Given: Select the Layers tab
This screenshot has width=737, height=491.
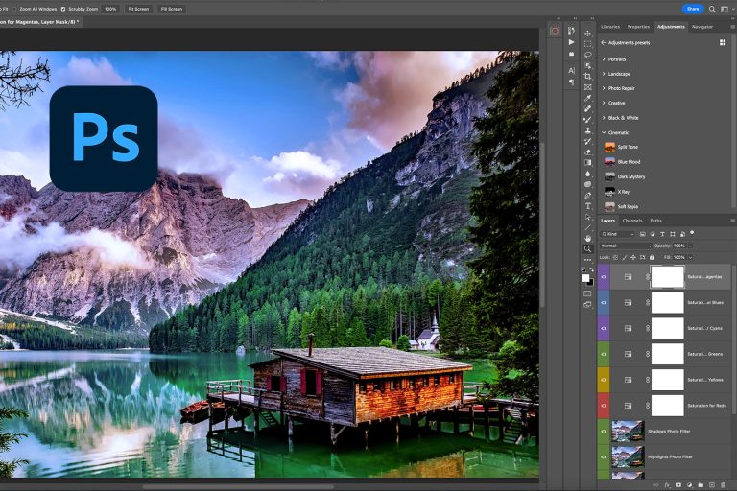Looking at the screenshot, I should [x=607, y=221].
